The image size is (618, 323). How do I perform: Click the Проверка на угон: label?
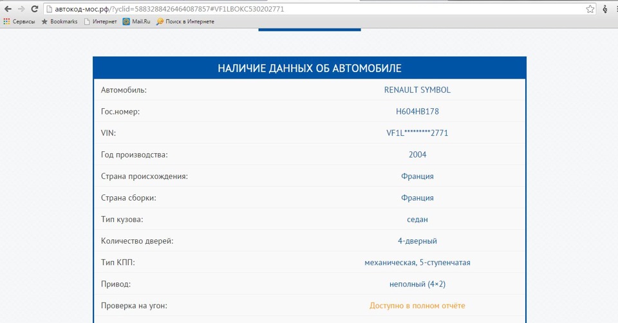click(x=134, y=306)
